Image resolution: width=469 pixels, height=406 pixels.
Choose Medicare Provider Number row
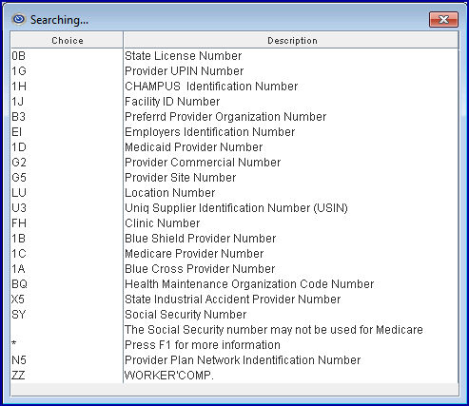[235, 254]
